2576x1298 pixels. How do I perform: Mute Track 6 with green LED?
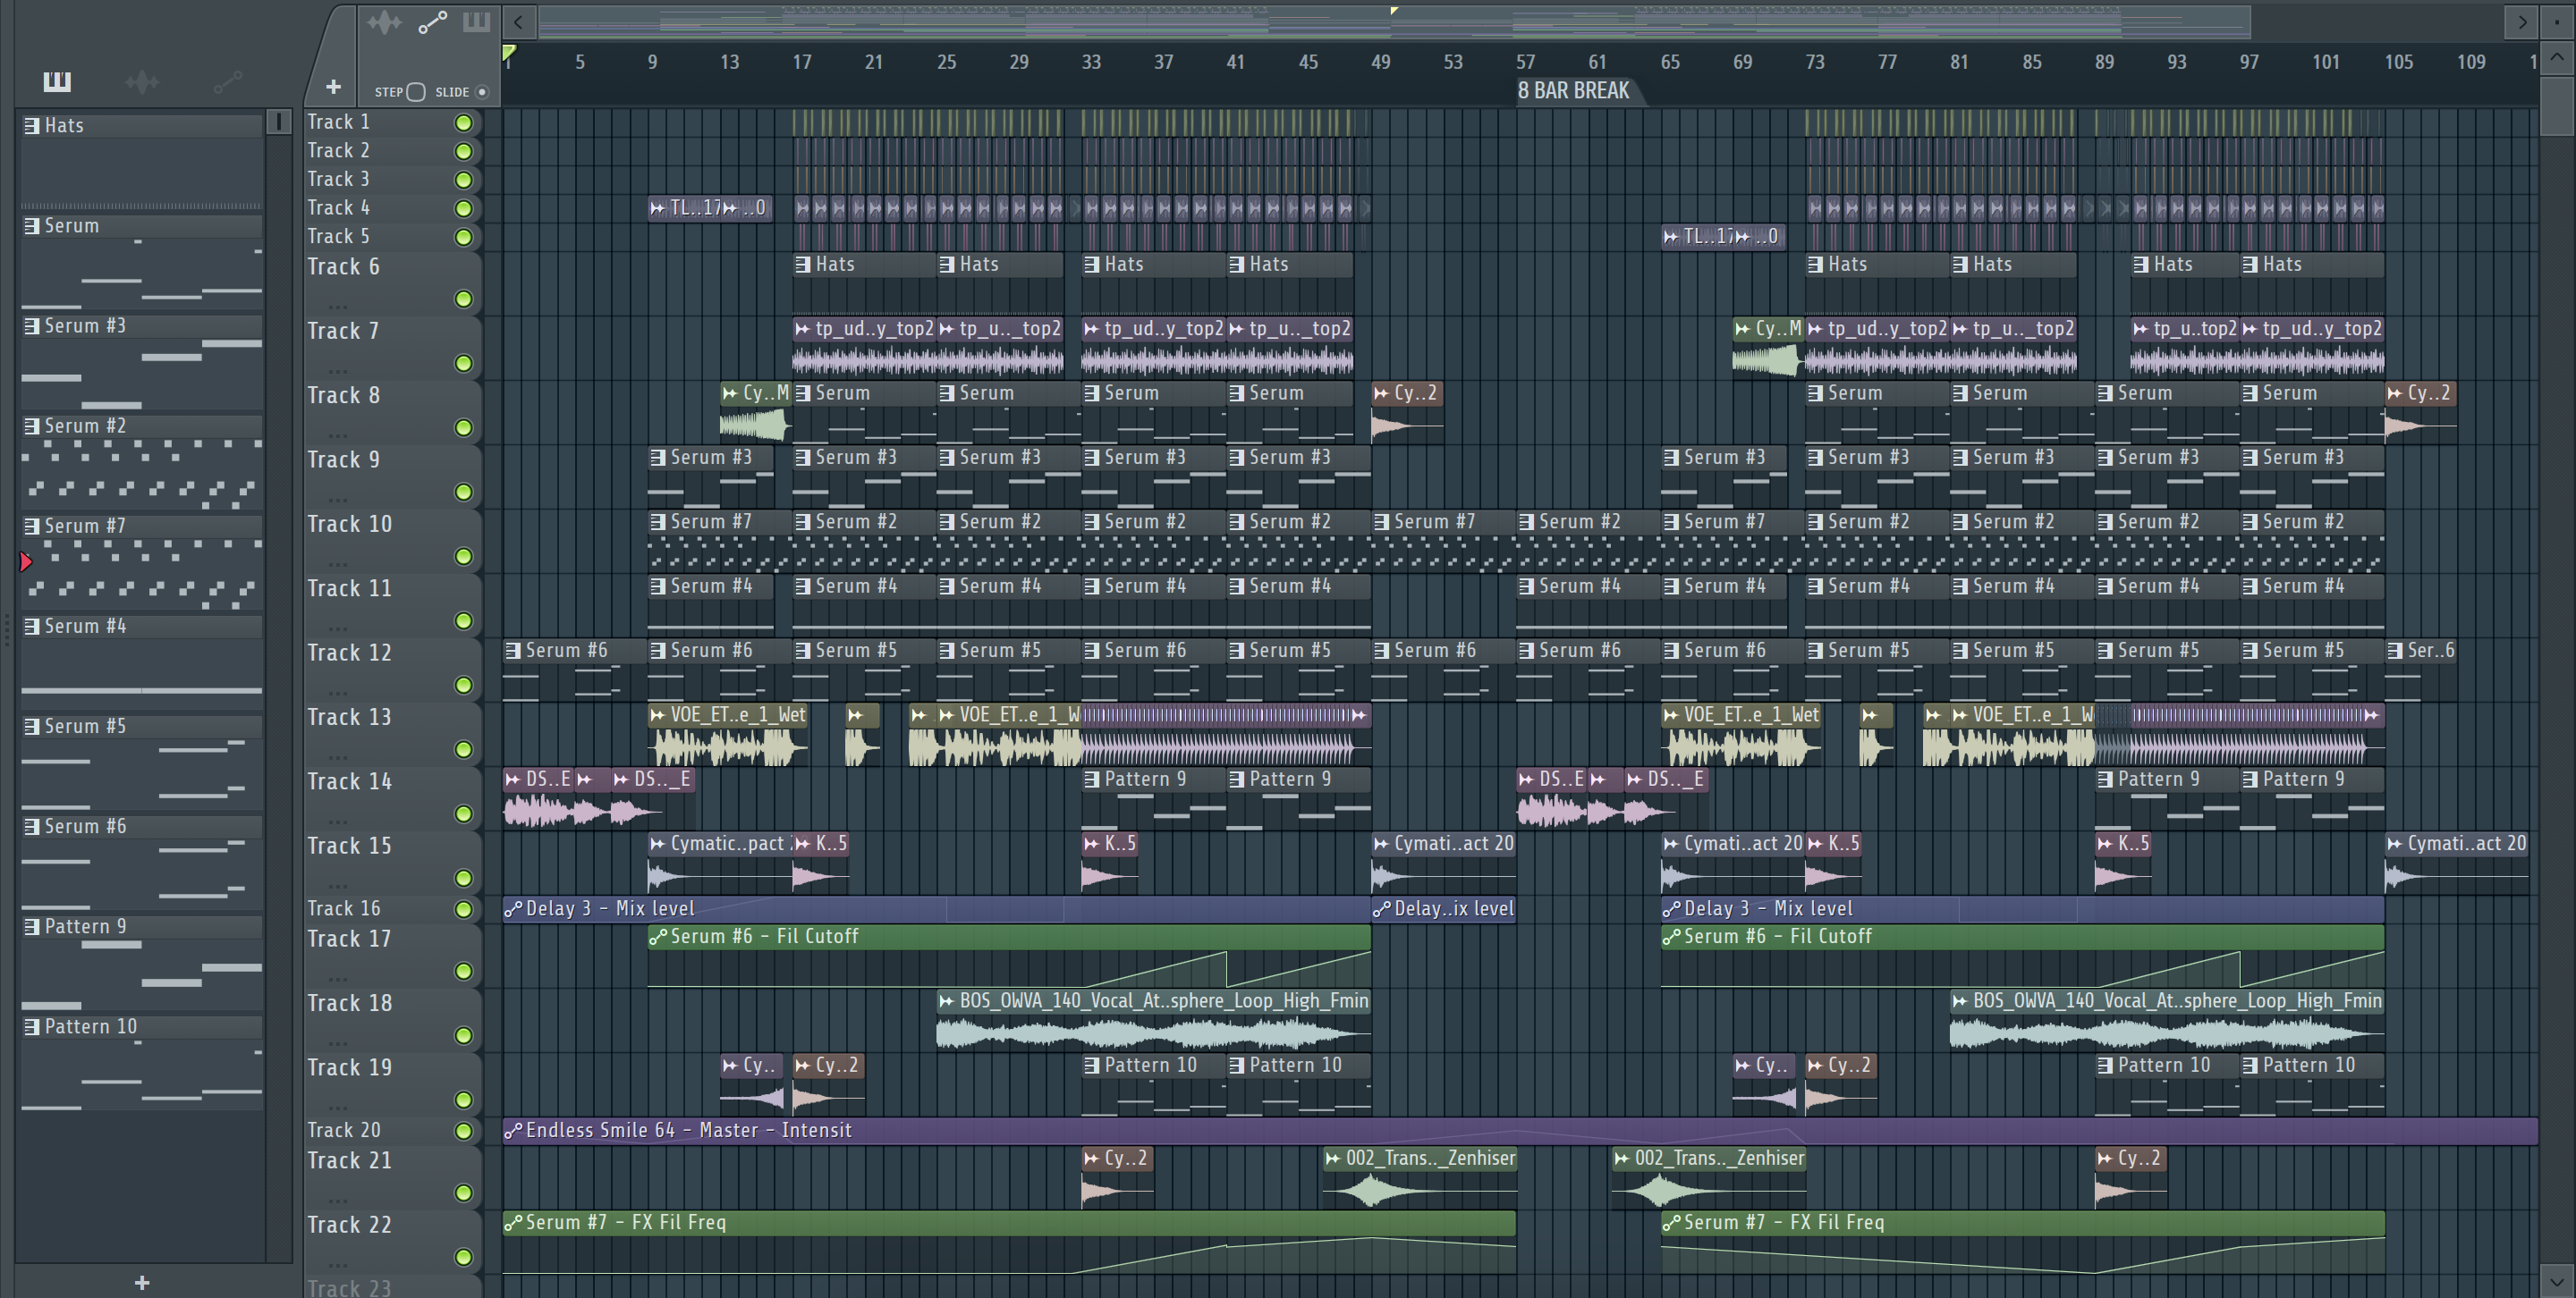click(463, 299)
